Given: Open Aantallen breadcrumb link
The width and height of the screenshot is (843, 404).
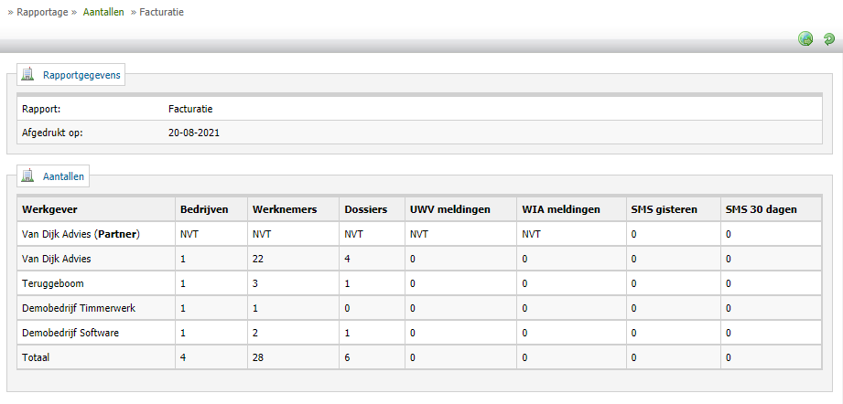Looking at the screenshot, I should click(103, 12).
